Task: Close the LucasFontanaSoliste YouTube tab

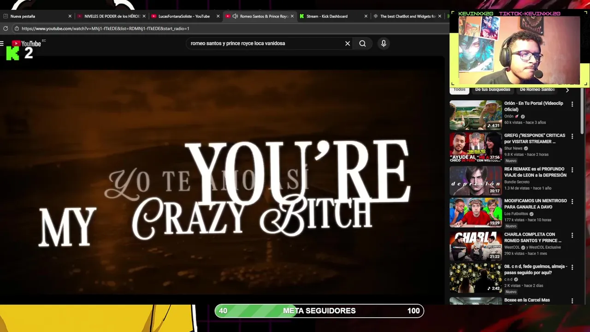Action: [x=218, y=16]
